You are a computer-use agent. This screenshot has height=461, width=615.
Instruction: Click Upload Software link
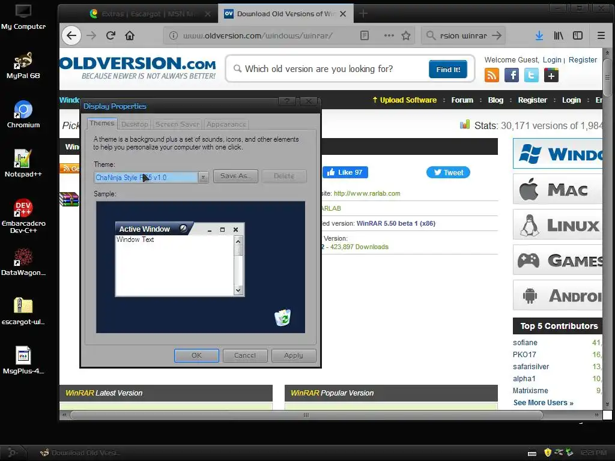point(404,100)
